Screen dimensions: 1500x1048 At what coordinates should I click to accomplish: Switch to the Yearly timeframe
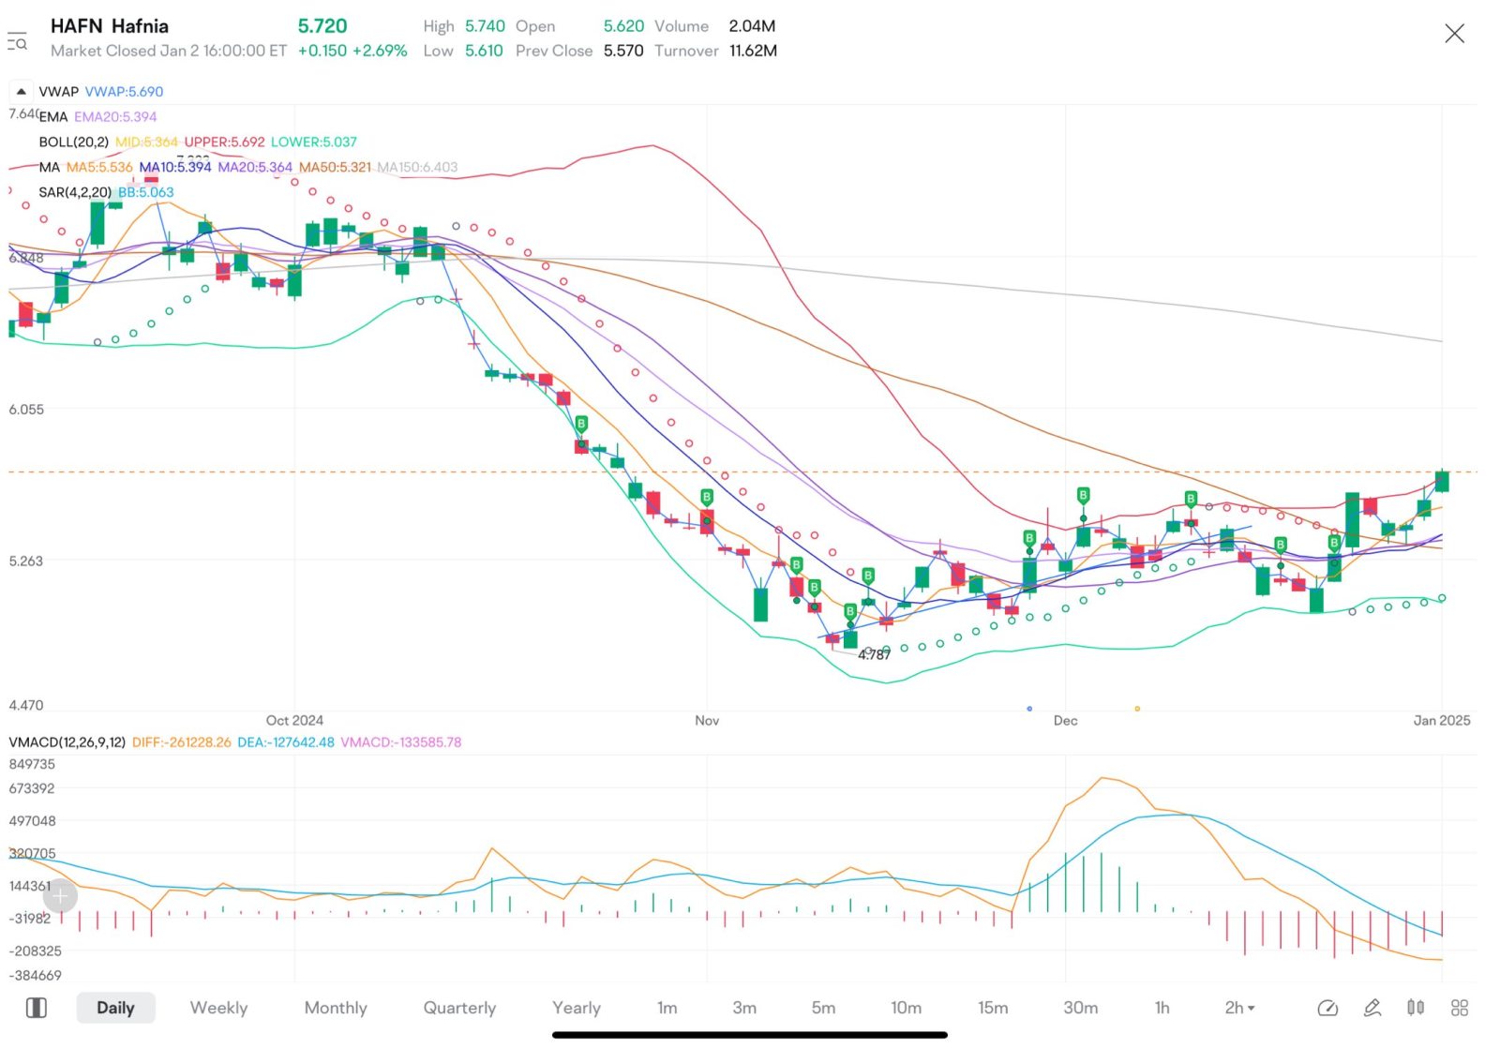pos(577,1008)
